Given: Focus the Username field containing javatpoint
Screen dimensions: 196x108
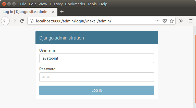Looking at the screenshot, I should tap(97, 58).
